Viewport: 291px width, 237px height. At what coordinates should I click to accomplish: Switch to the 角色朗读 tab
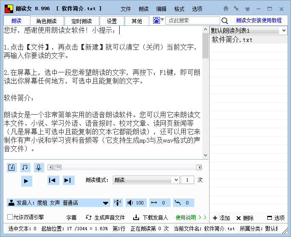[47, 21]
